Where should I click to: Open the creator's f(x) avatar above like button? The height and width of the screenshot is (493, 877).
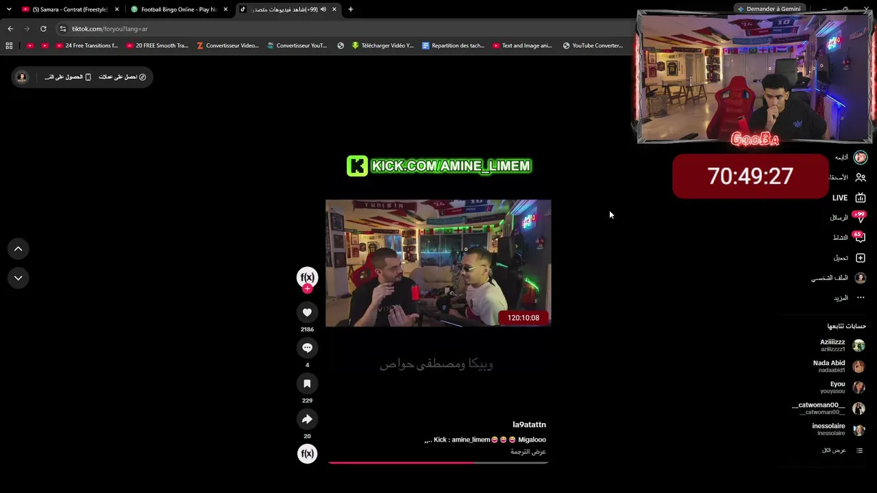[307, 277]
